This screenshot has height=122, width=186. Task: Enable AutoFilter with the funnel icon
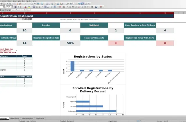(x=55, y=4)
